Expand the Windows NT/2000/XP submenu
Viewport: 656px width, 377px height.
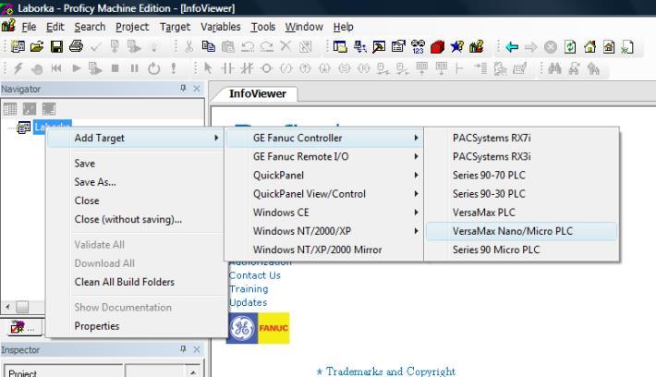[324, 231]
